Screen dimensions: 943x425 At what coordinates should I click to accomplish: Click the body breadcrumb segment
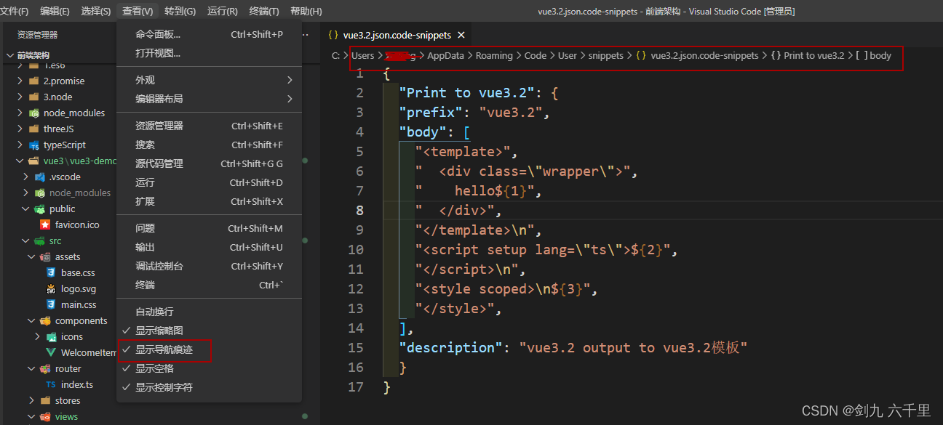[880, 55]
